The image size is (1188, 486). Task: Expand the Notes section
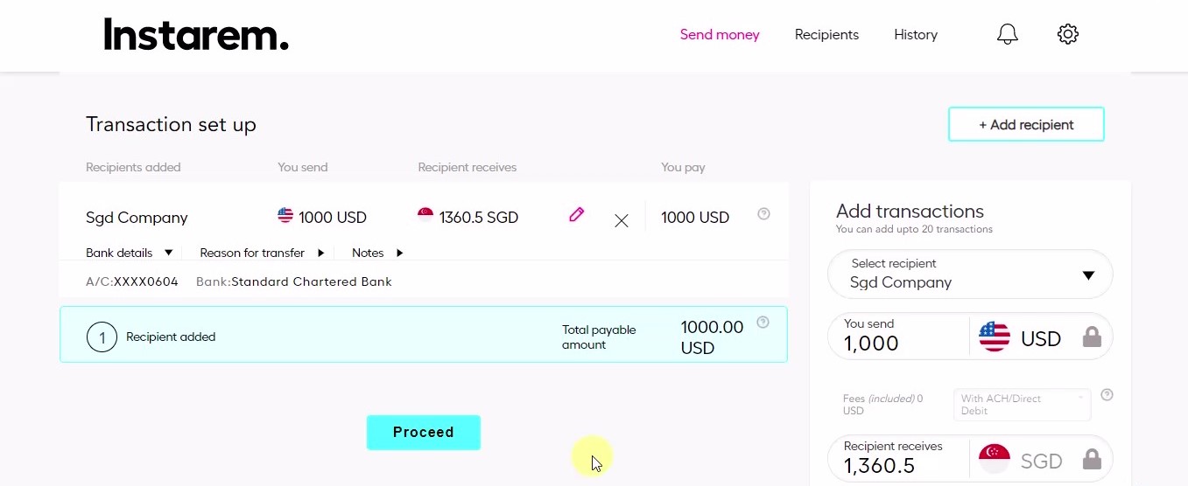coord(377,253)
